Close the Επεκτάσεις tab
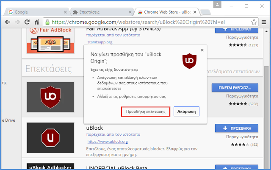Screen dimensions: 271x170 130,12
